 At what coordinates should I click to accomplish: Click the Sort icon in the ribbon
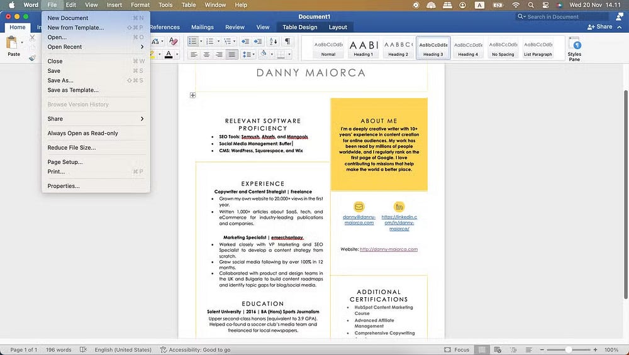coord(273,41)
